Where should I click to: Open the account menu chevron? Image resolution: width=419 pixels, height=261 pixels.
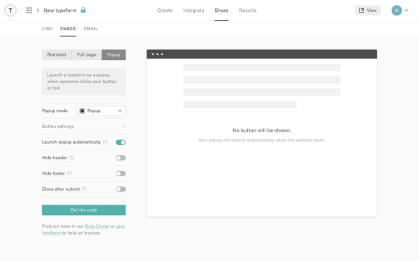[406, 10]
